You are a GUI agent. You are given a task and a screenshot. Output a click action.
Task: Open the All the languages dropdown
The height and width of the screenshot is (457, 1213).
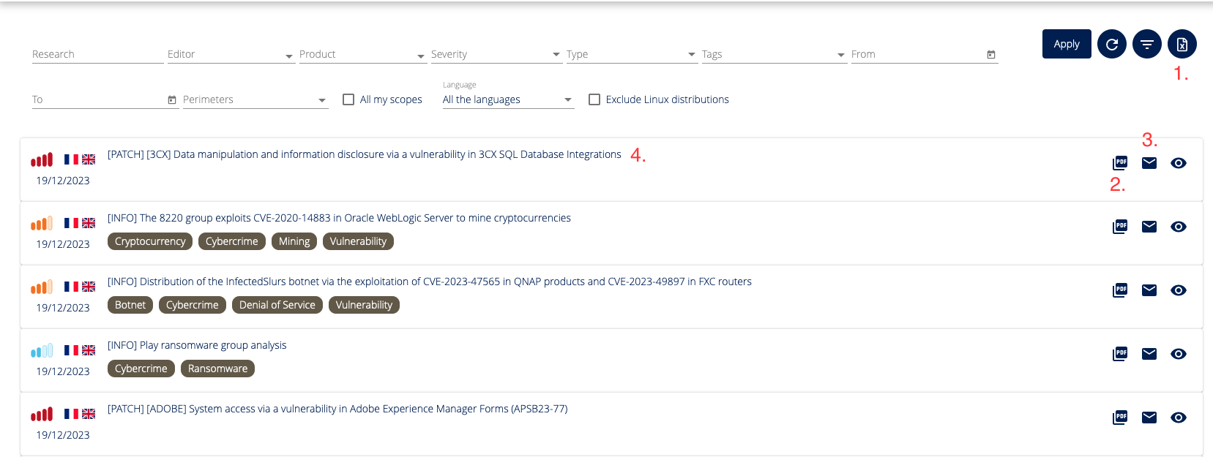pyautogui.click(x=507, y=99)
